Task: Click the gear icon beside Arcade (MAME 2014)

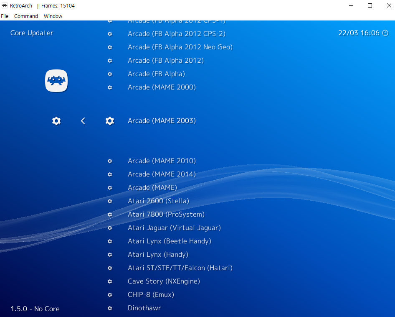Action: point(110,174)
